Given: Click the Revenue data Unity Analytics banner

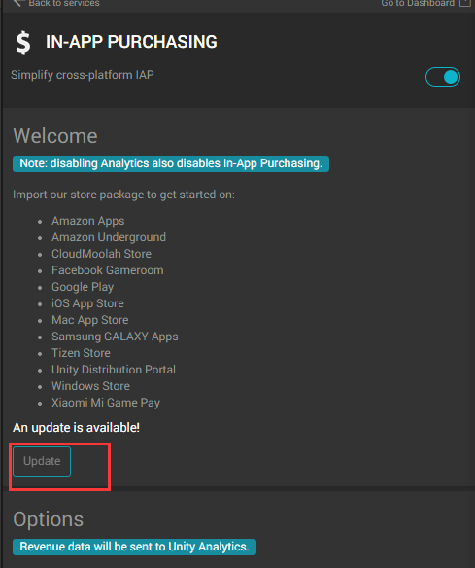Looking at the screenshot, I should click(135, 547).
